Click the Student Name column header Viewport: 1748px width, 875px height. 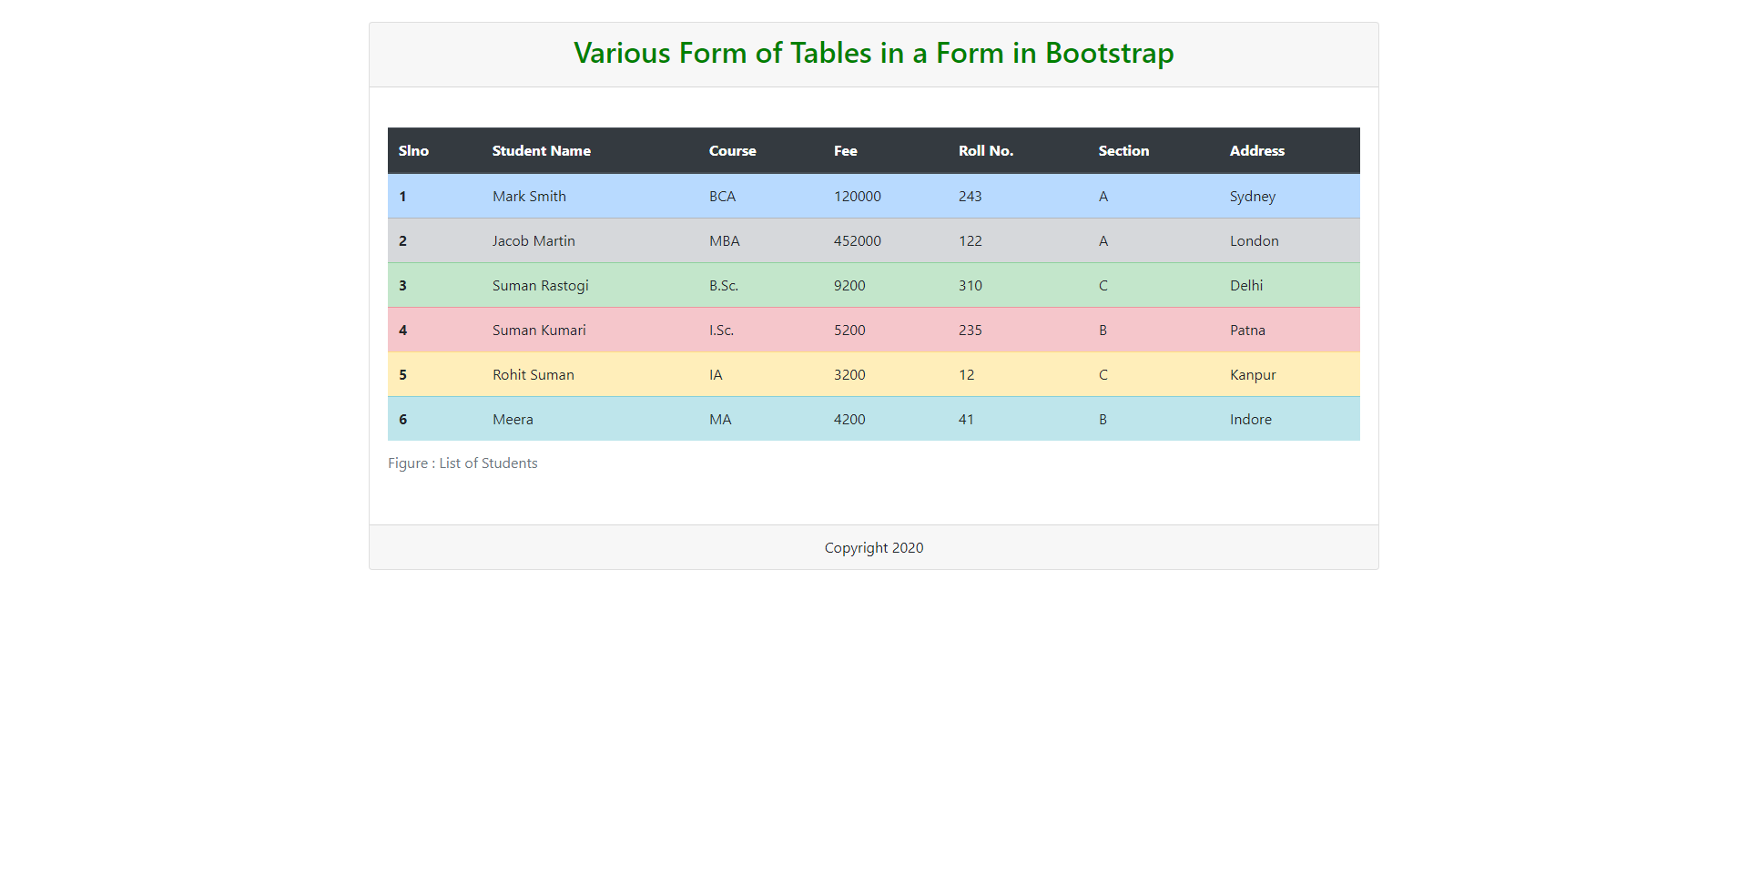point(541,150)
